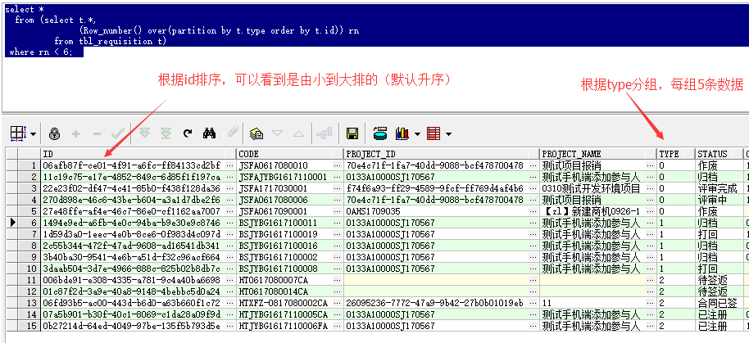The height and width of the screenshot is (343, 749).
Task: Click the green checkmark post changes icon
Action: [117, 133]
